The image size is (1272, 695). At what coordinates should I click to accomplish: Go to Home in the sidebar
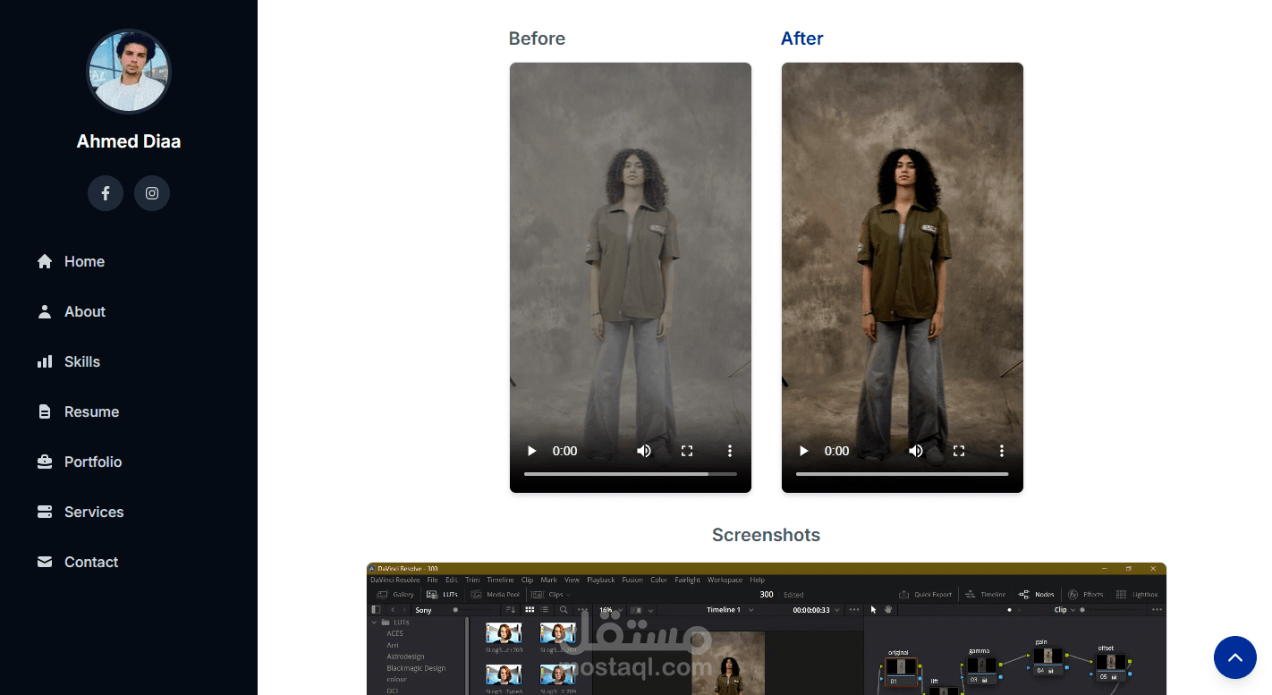coord(71,261)
